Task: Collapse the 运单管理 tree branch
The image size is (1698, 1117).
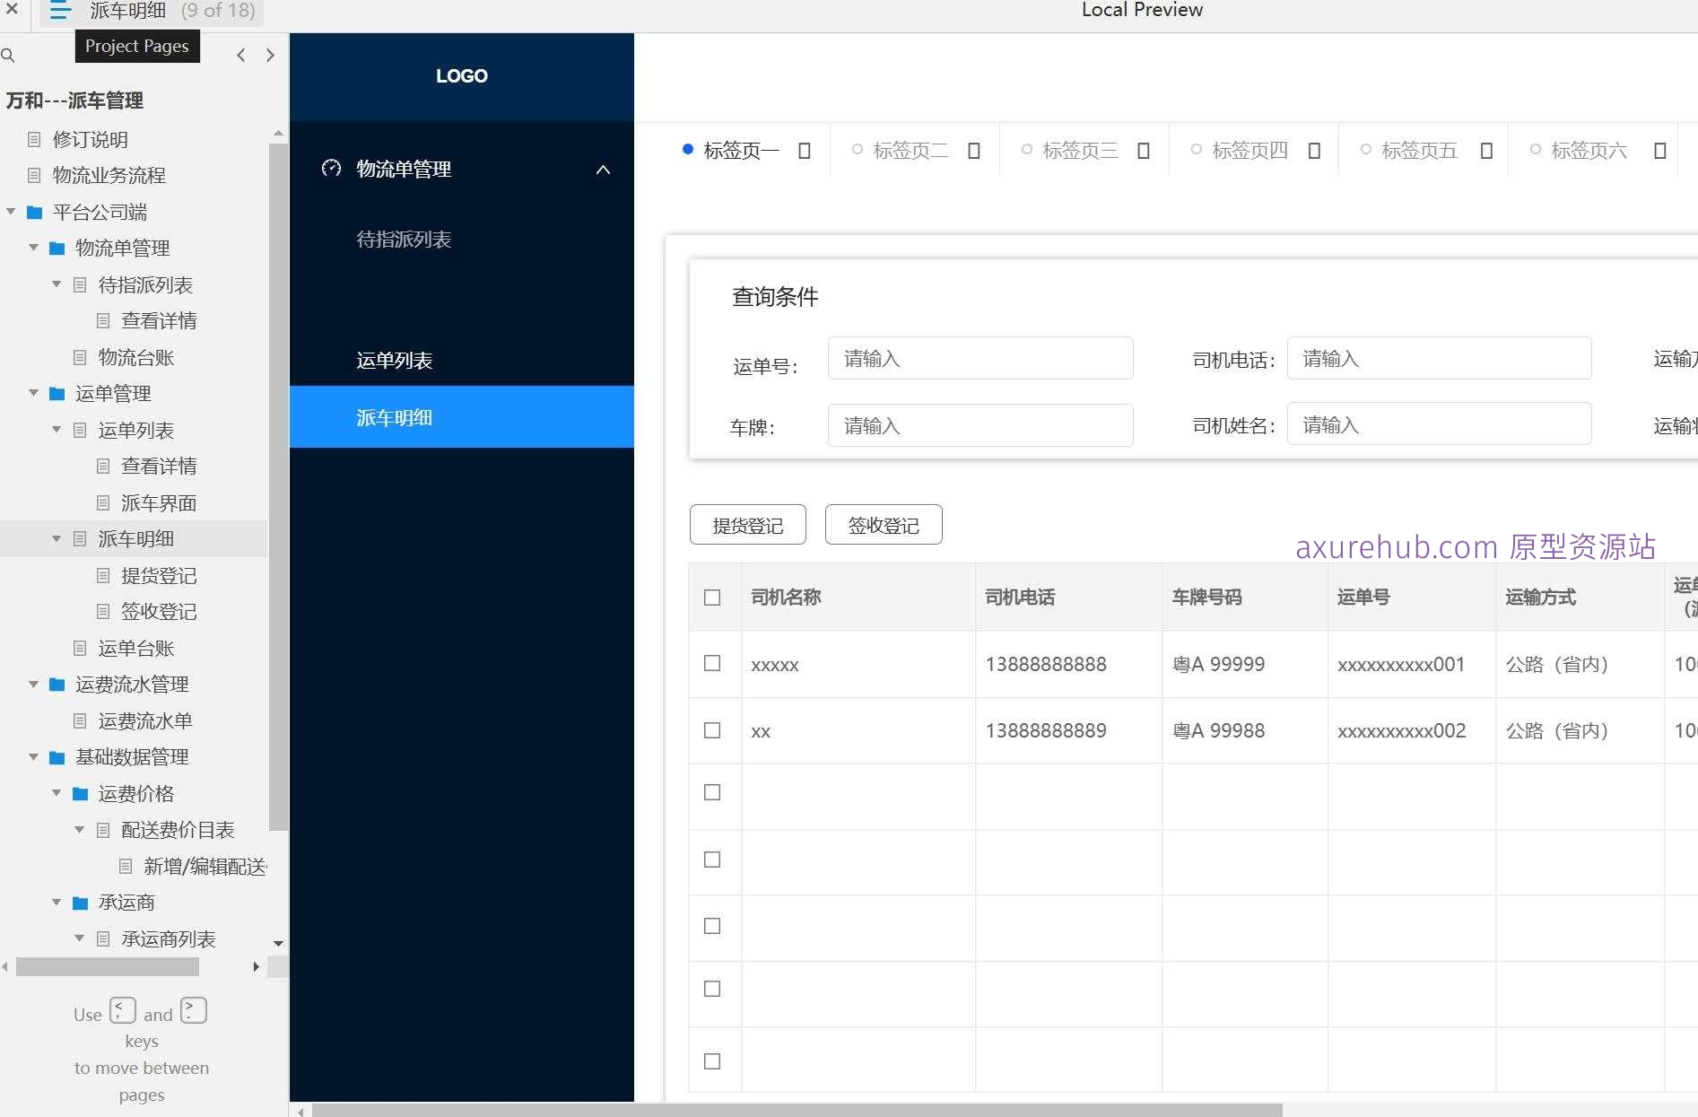Action: 33,393
